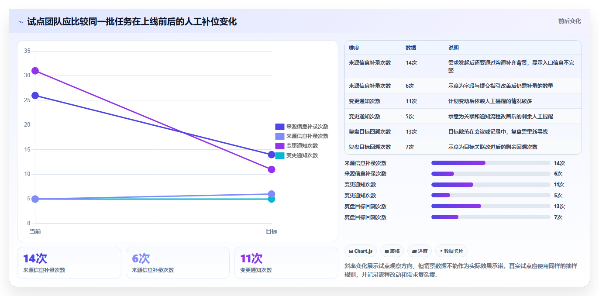Click the 试点团队应比较同一批任务 page title
Screen dimensions: 599x296
(x=132, y=21)
